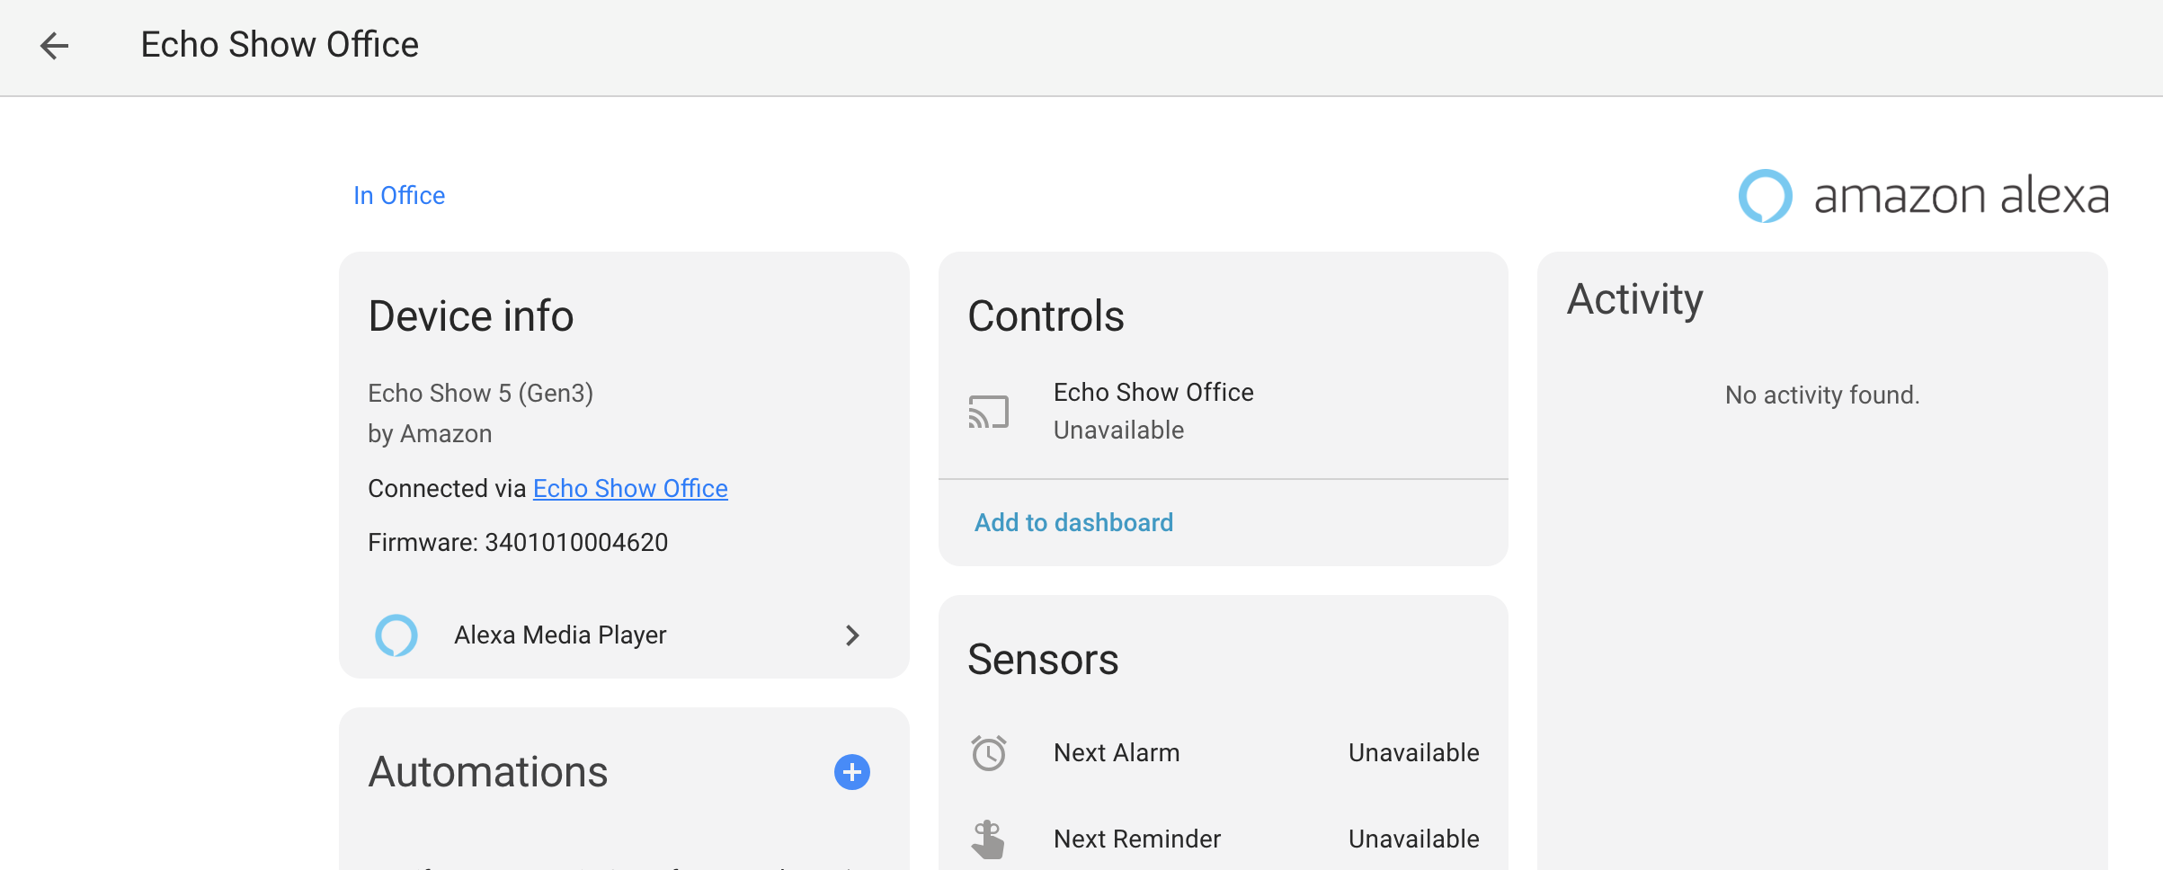Image resolution: width=2163 pixels, height=870 pixels.
Task: Click the 'Echo Show Office' page title
Action: 280,45
